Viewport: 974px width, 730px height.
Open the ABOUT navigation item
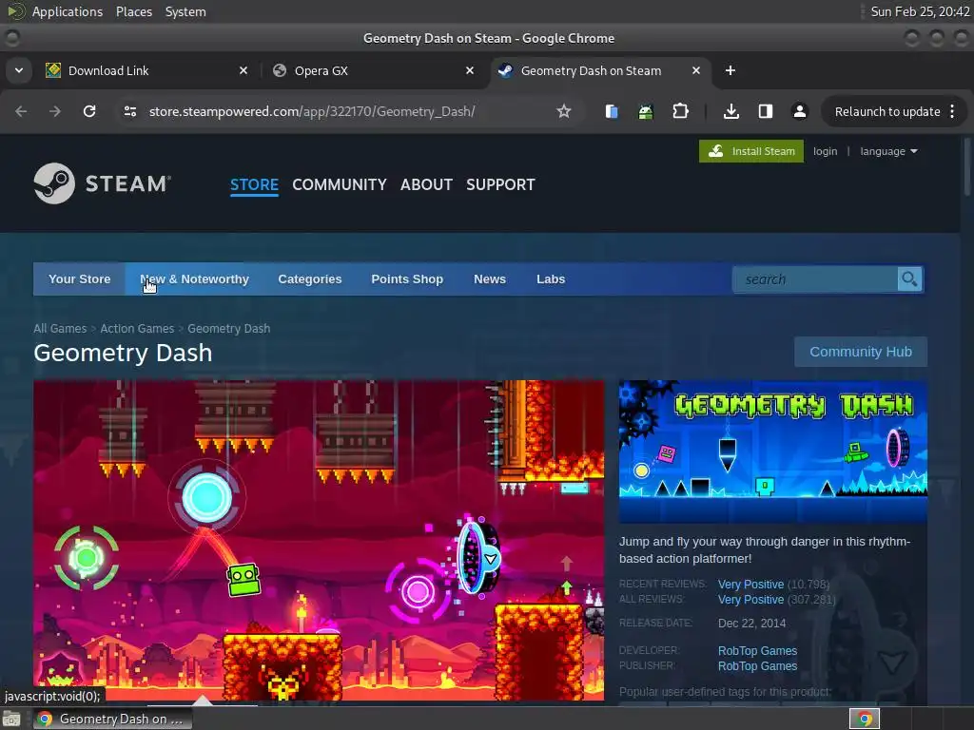[x=426, y=184]
